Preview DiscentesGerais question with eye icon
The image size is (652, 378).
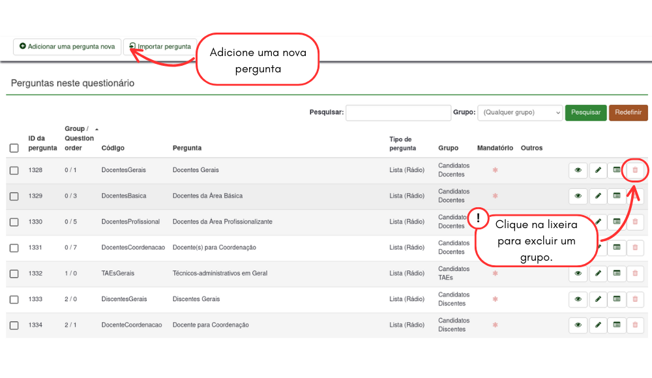[x=578, y=299]
